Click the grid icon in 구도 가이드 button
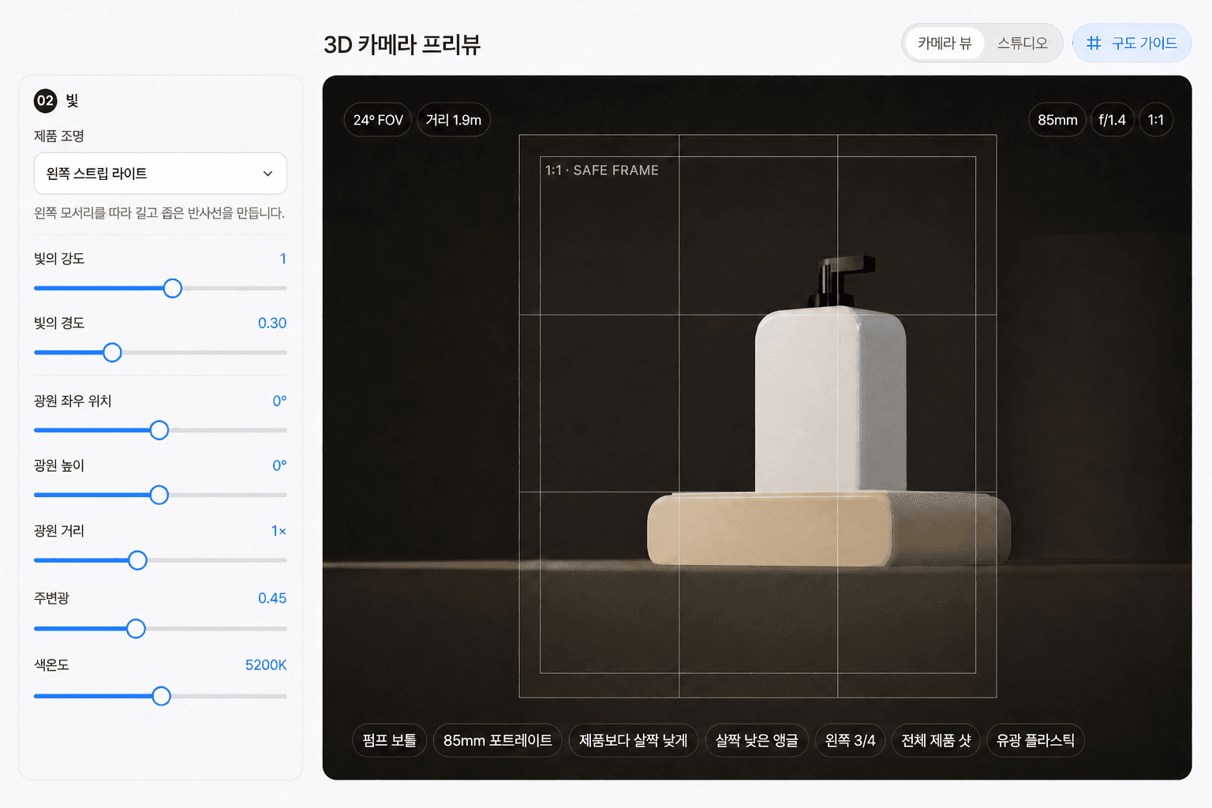Screen dimensions: 1212x808 [x=1094, y=43]
